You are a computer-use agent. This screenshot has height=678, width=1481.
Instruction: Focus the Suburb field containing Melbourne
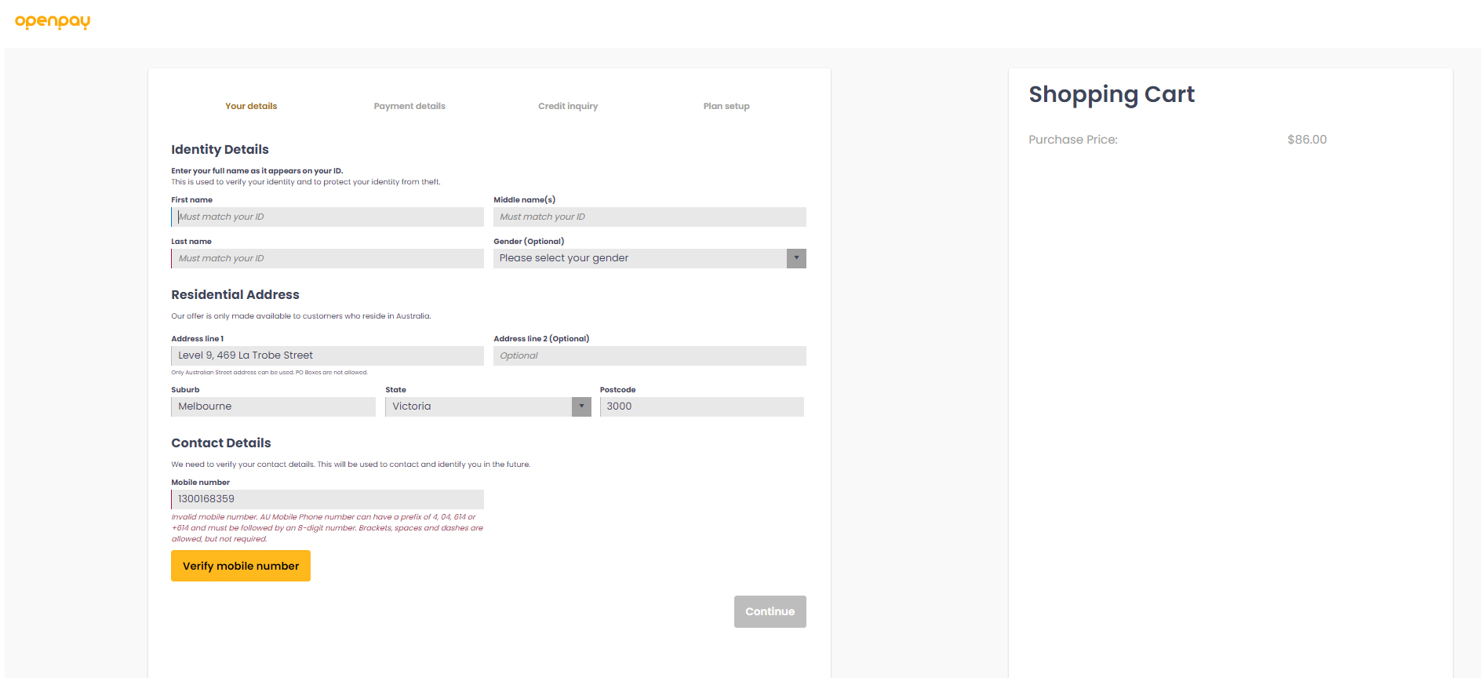click(x=273, y=406)
